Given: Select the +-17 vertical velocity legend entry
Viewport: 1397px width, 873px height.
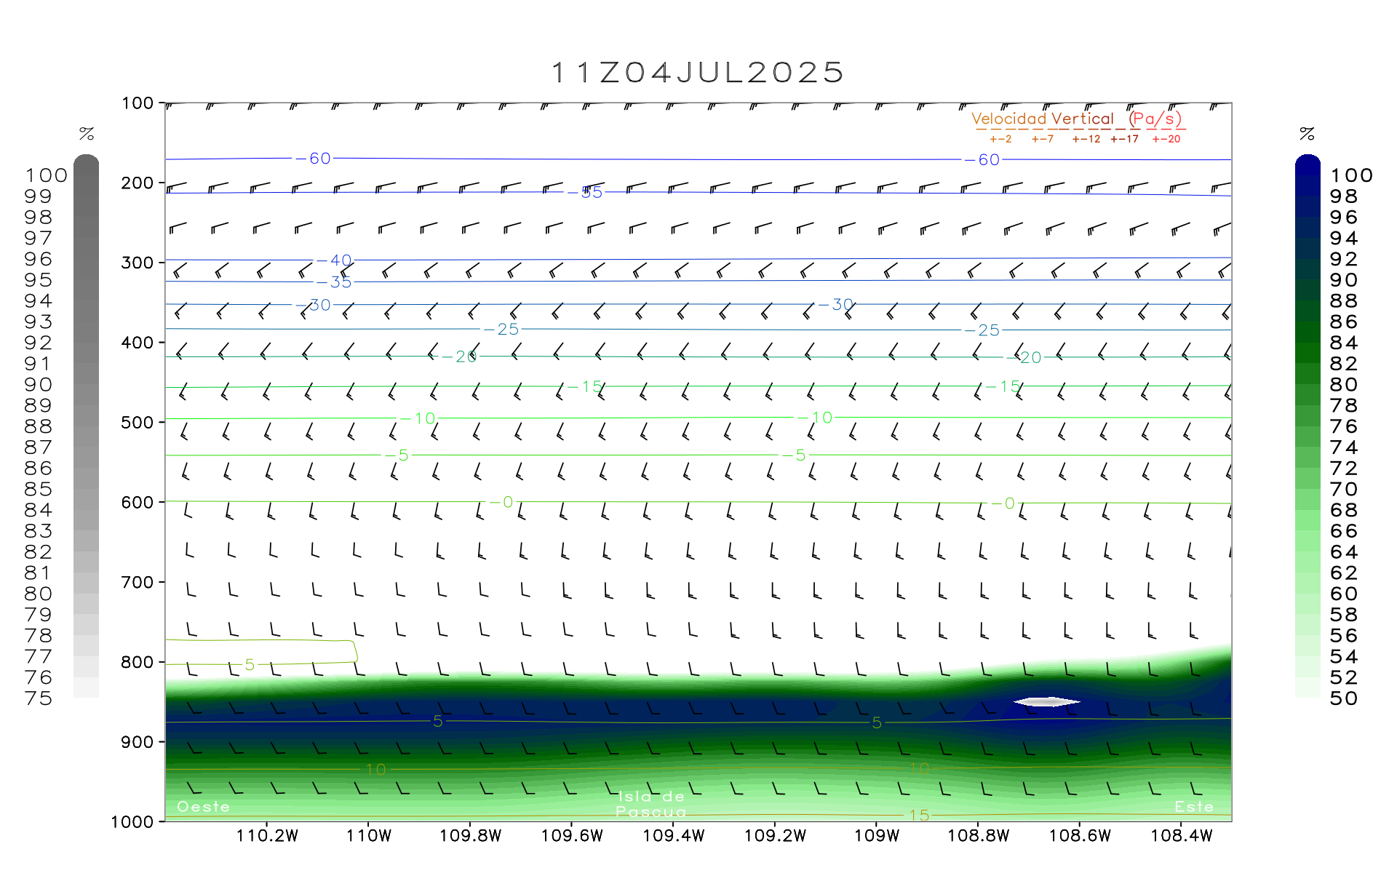Looking at the screenshot, I should click(1125, 139).
